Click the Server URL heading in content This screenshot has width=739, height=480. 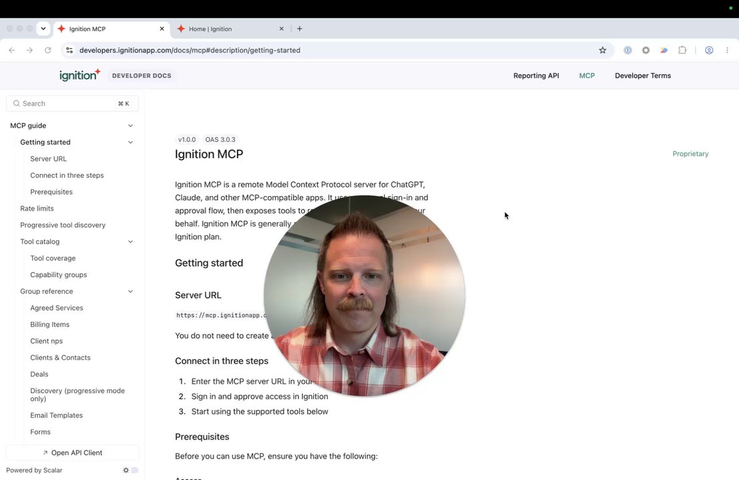pyautogui.click(x=198, y=295)
